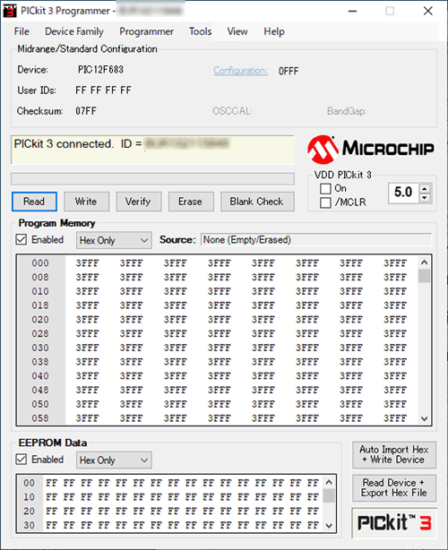Screen dimensions: 448x550
Task: Click the Read button
Action: click(34, 202)
